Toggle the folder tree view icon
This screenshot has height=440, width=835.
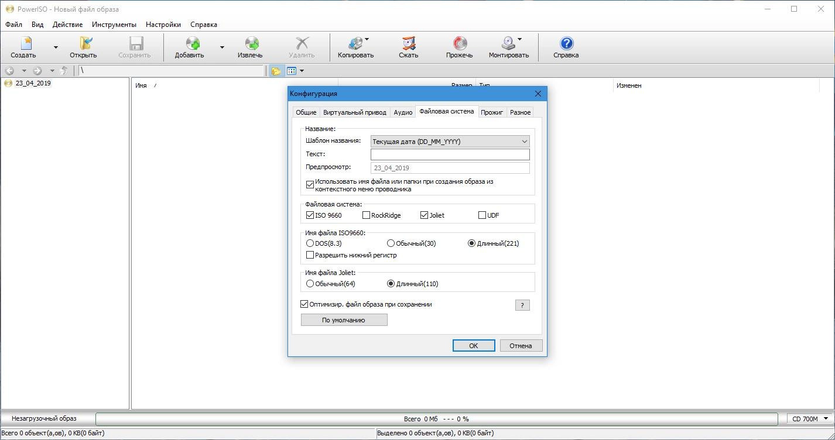click(276, 71)
